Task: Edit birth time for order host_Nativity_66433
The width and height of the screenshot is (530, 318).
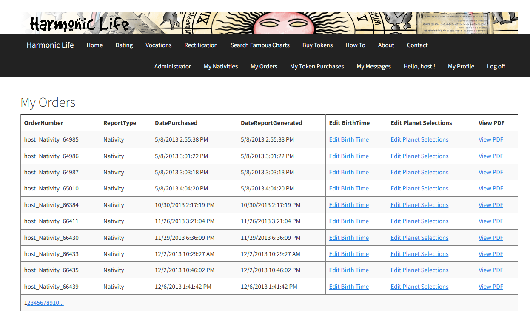Action: (x=349, y=254)
